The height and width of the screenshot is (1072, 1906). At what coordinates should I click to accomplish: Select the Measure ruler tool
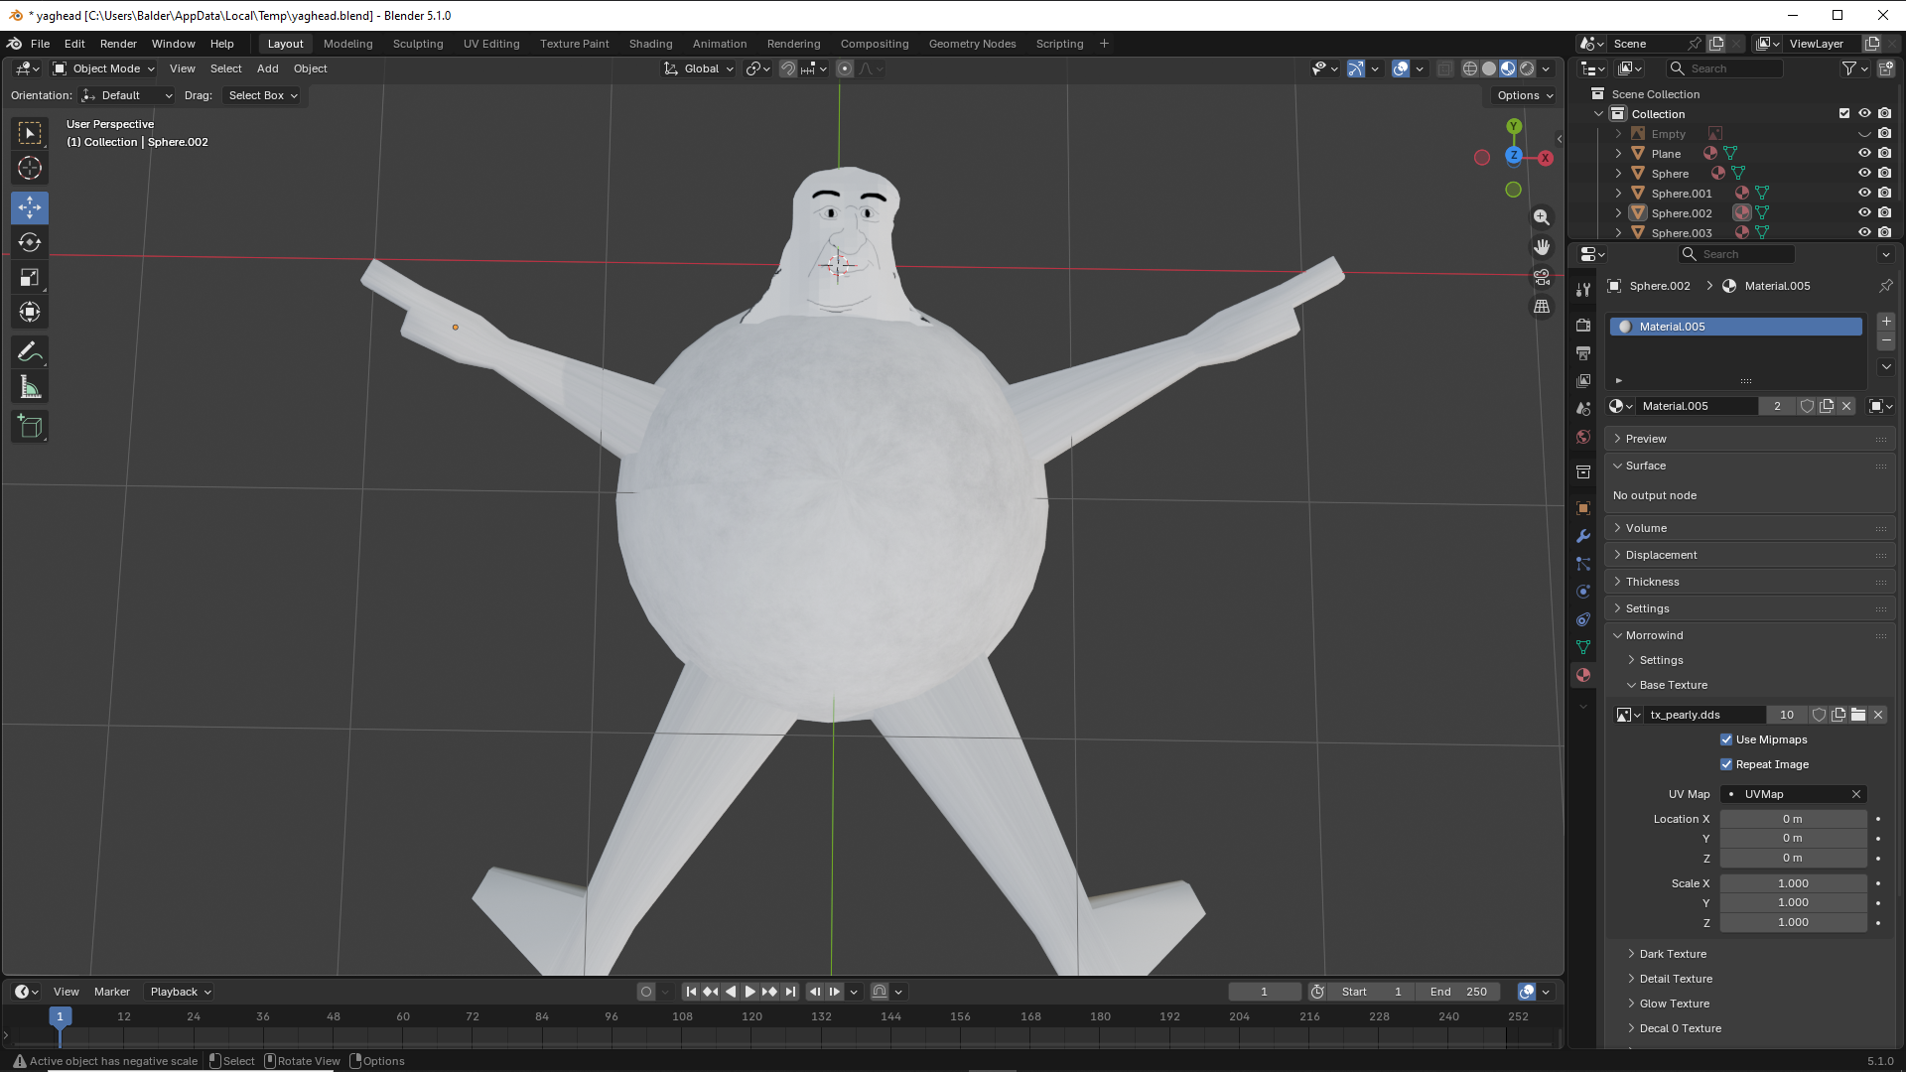(30, 388)
